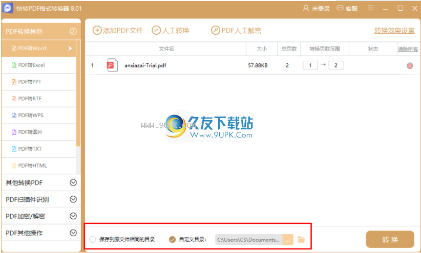The image size is (421, 253).
Task: Click the 大小 column header
Action: 262,49
